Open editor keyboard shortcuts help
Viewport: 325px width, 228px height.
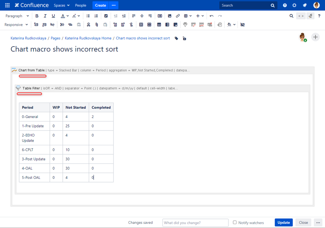pyautogui.click(x=319, y=16)
